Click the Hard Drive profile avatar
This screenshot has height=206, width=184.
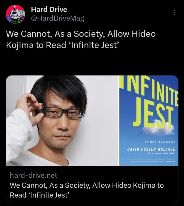click(x=15, y=14)
